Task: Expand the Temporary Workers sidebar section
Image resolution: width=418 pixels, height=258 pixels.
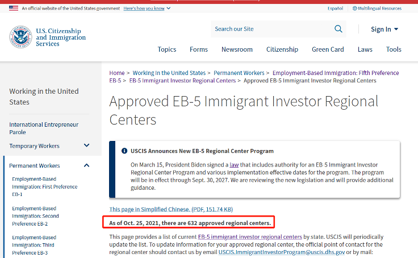Action: pyautogui.click(x=87, y=145)
